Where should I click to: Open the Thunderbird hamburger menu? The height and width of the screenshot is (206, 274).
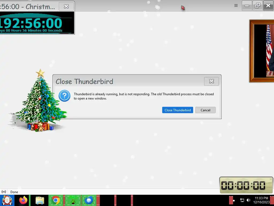236,6
